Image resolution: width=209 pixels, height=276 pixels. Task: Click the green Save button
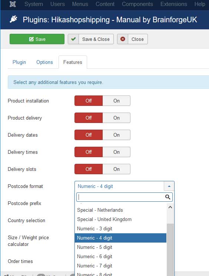37,39
